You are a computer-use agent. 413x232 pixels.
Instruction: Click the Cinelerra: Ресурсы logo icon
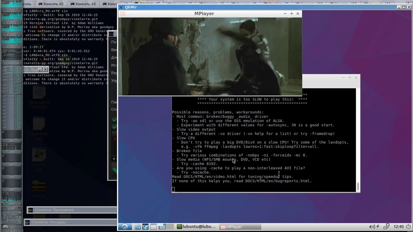(27, 222)
